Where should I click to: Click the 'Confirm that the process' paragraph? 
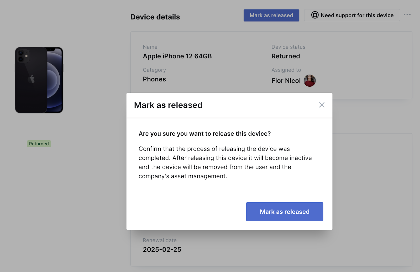[225, 162]
